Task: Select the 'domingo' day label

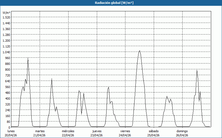Action: (x=182, y=131)
